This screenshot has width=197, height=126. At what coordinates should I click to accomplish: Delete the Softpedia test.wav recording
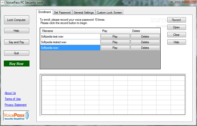pyautogui.click(x=145, y=37)
